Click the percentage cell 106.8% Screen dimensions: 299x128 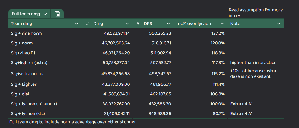pos(218,94)
